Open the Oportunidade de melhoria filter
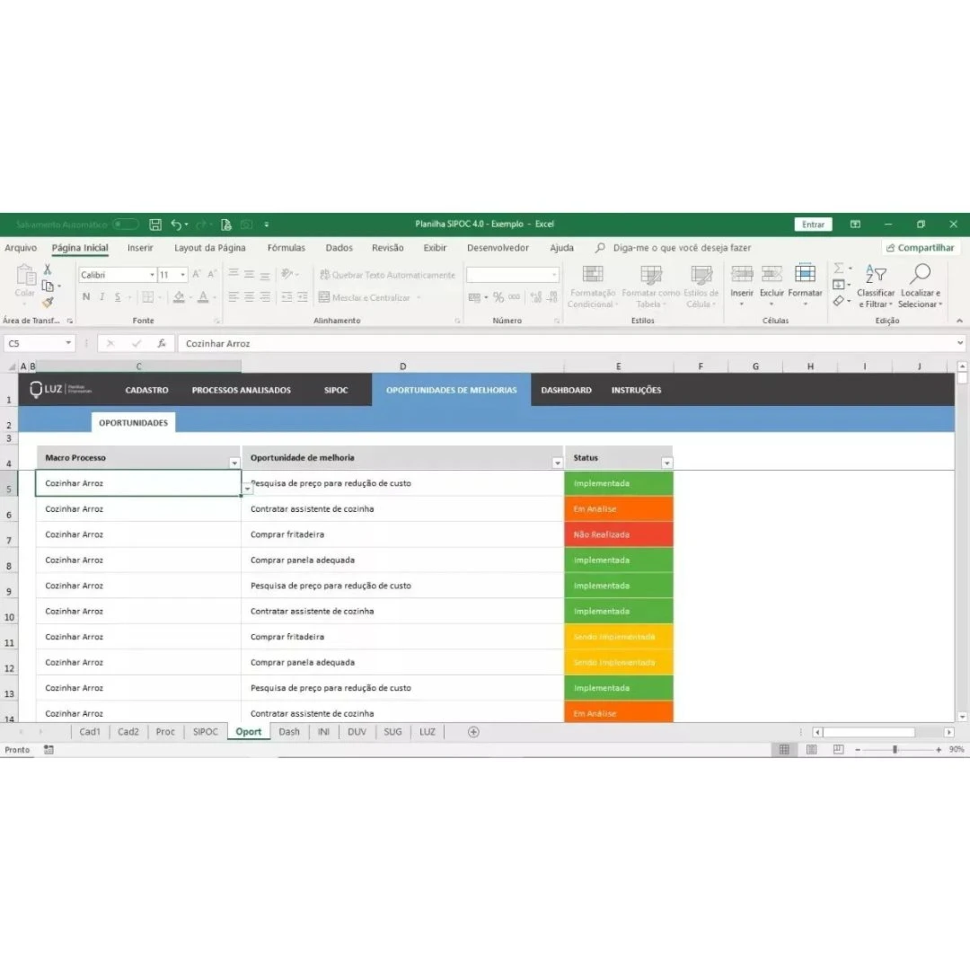970x970 pixels. [x=557, y=461]
